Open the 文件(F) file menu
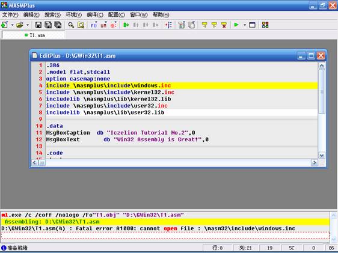 (x=10, y=14)
